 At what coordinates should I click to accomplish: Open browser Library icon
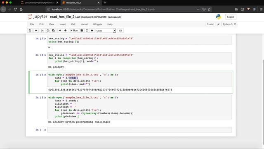(236, 9)
